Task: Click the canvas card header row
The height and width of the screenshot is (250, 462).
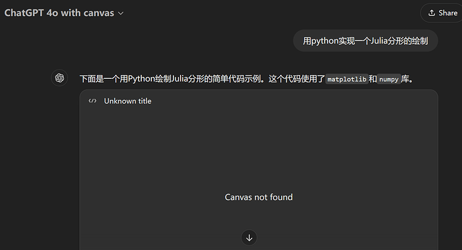Action: (258, 101)
